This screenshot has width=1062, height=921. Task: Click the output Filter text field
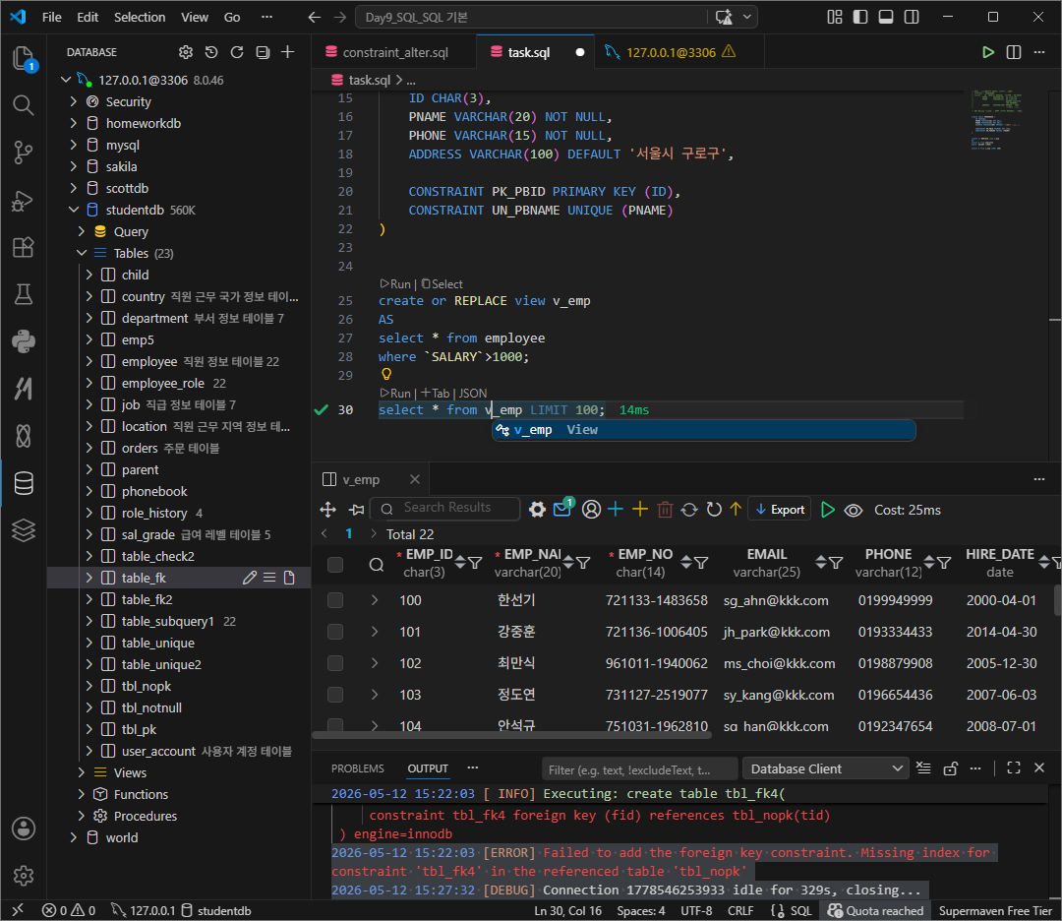click(x=639, y=769)
